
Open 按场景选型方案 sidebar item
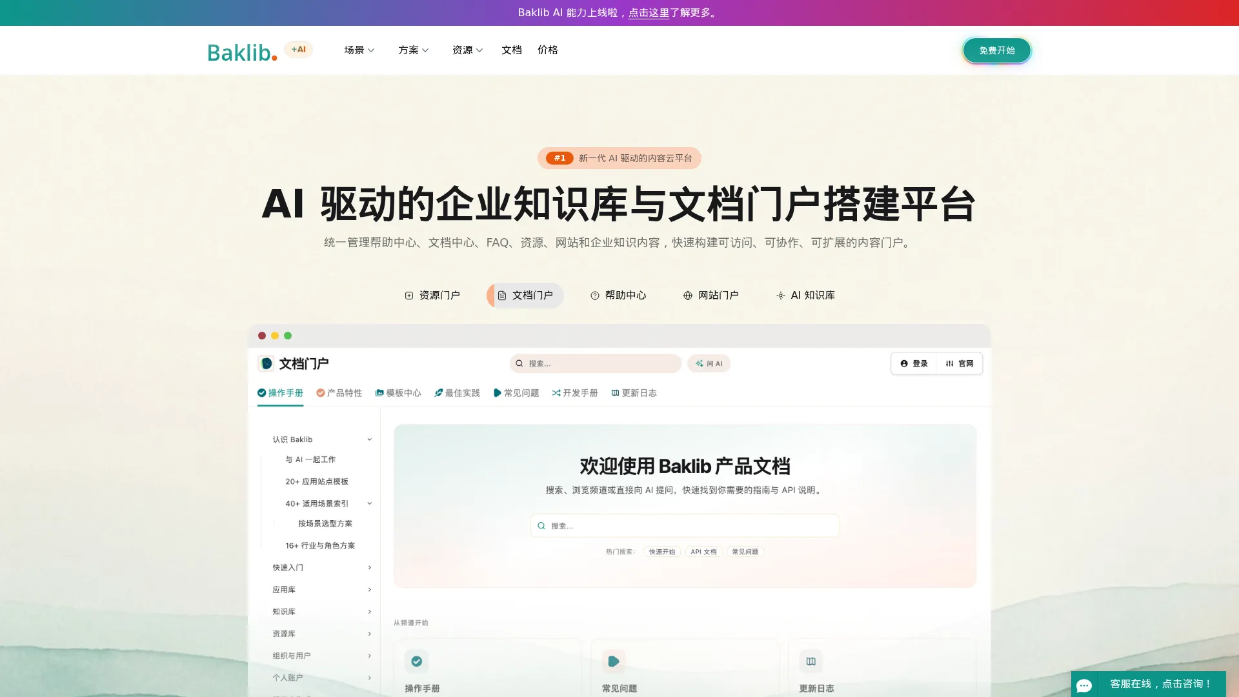(325, 523)
